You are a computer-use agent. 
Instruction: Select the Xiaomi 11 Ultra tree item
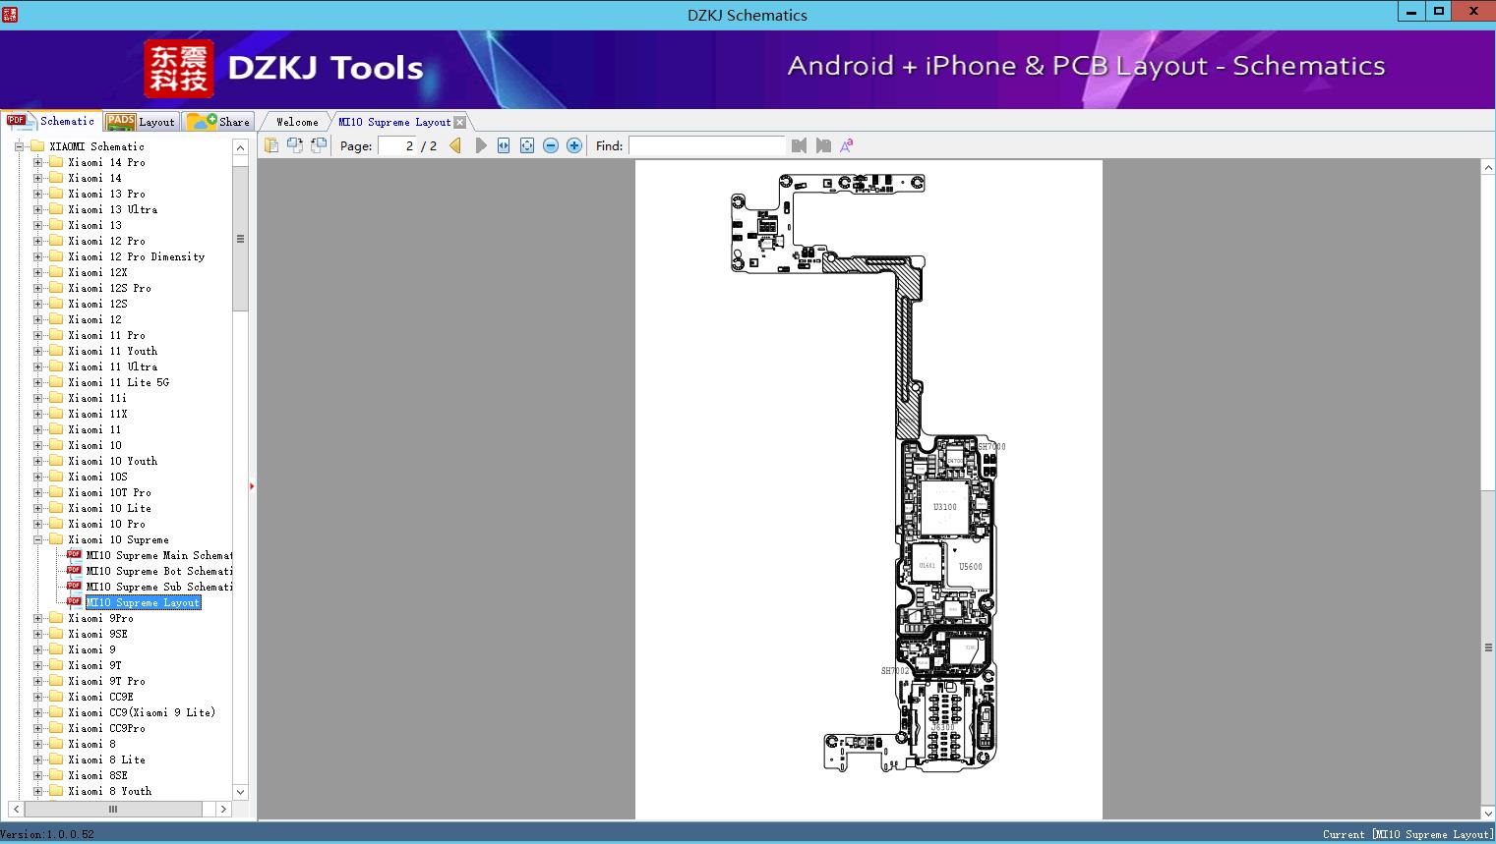(x=112, y=366)
